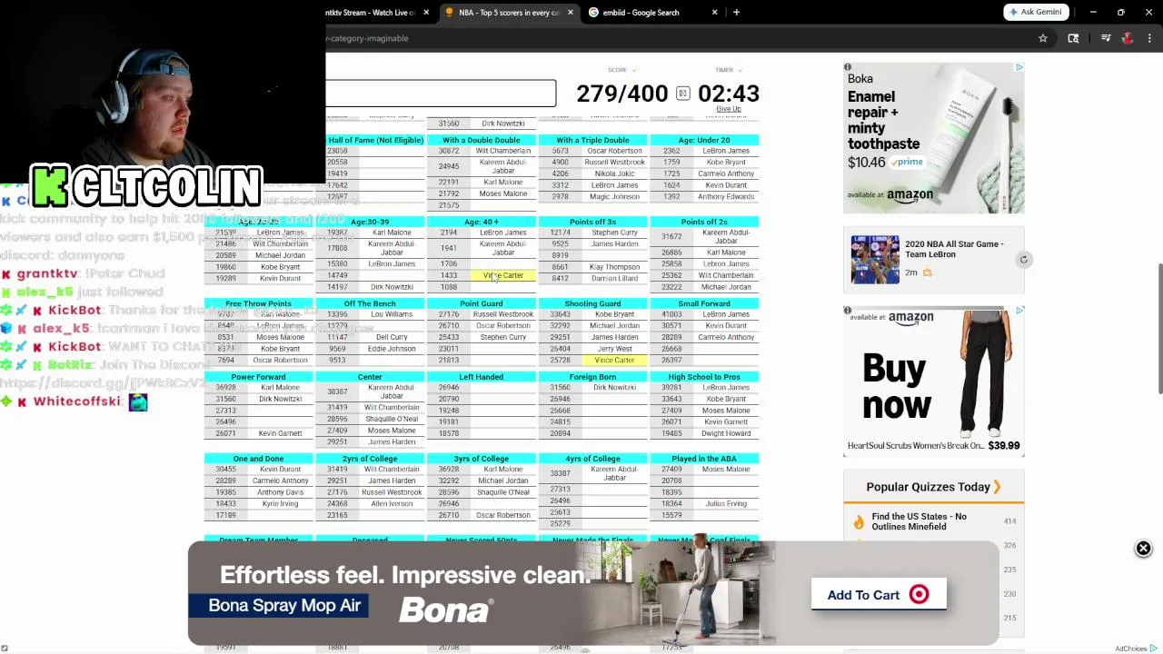
Task: Click the Damian Lillard cell
Action: (614, 278)
